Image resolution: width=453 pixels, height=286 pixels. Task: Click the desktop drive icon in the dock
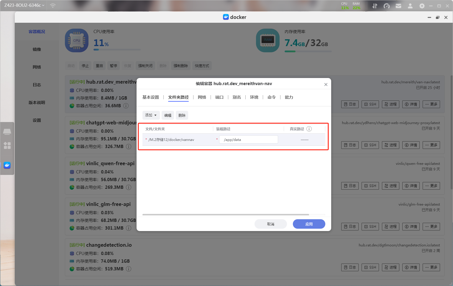7,131
